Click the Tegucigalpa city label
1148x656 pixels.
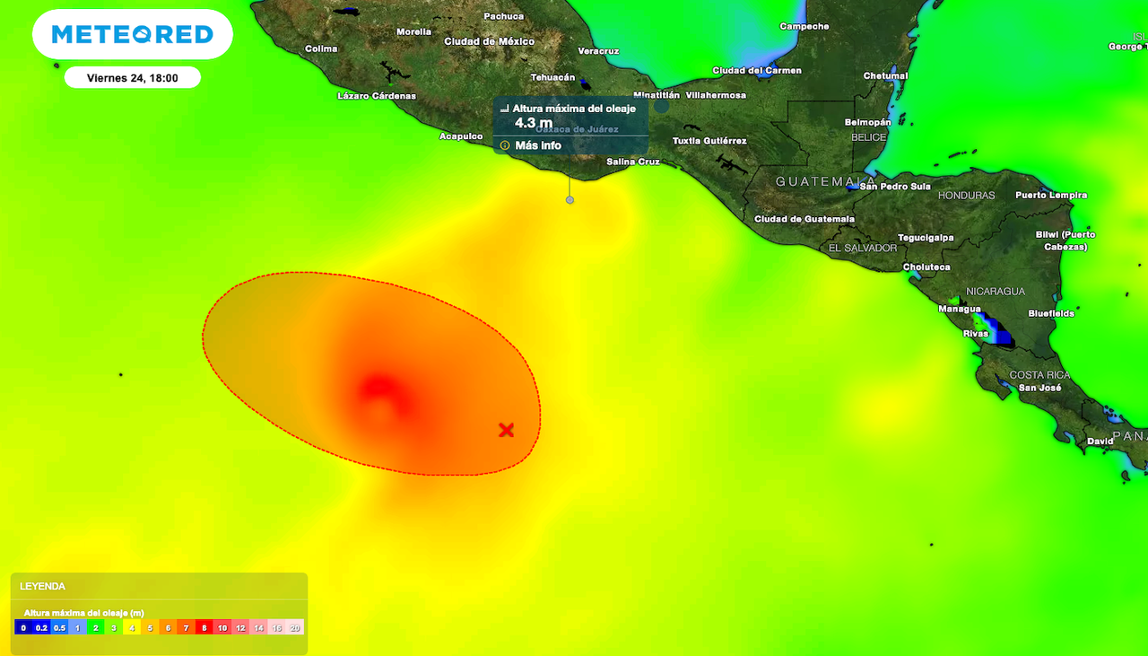[926, 238]
